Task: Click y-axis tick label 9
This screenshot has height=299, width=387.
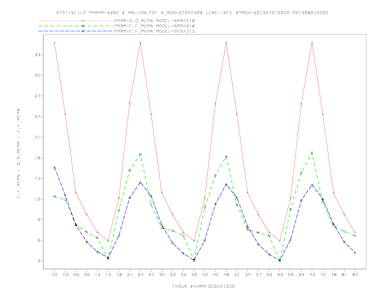Action: pos(39,219)
